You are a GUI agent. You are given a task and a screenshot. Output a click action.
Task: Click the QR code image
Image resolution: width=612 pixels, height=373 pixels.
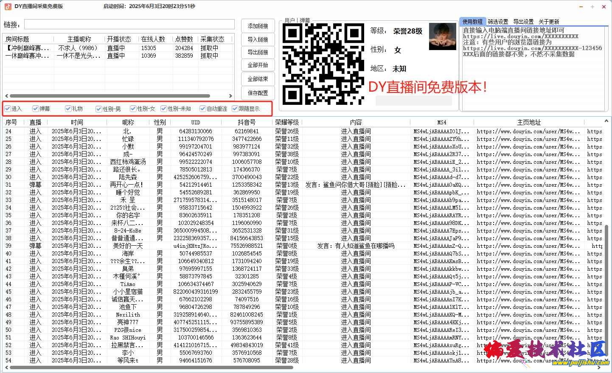click(x=323, y=64)
